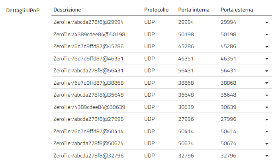Image resolution: width=278 pixels, height=167 pixels.
Task: Select the ZeroTier/6d7d9ffd87@45286 description
Action: pyautogui.click(x=88, y=47)
